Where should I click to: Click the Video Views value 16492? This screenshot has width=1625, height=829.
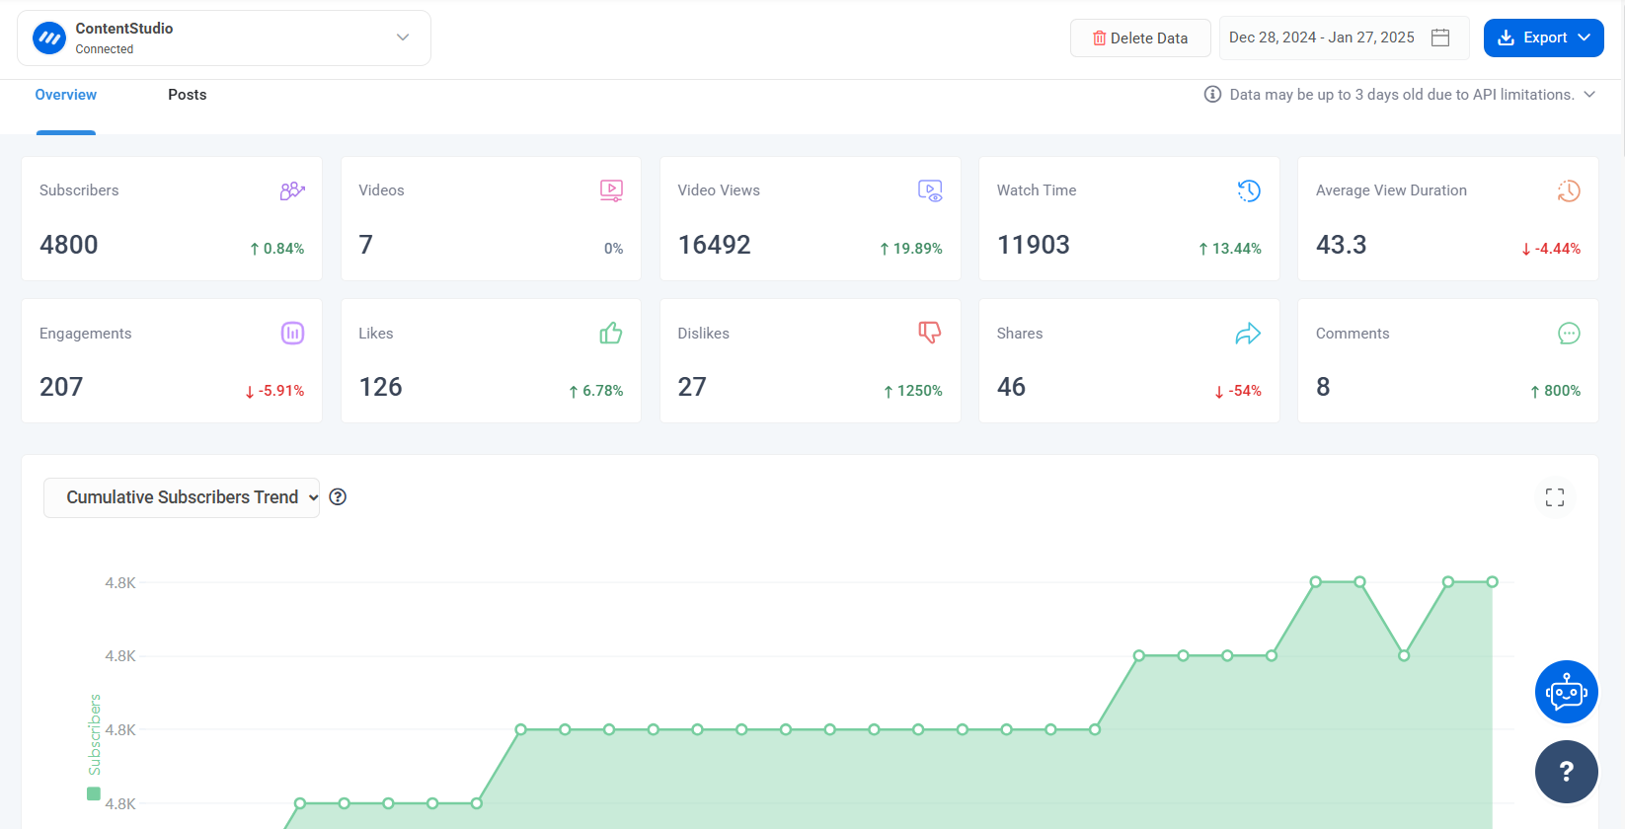(715, 245)
